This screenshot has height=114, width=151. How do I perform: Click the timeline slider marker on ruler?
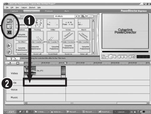point(65,63)
